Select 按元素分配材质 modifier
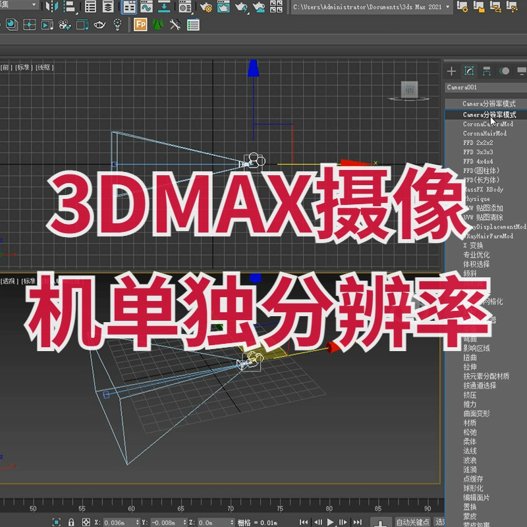This screenshot has height=527, width=527. point(486,376)
